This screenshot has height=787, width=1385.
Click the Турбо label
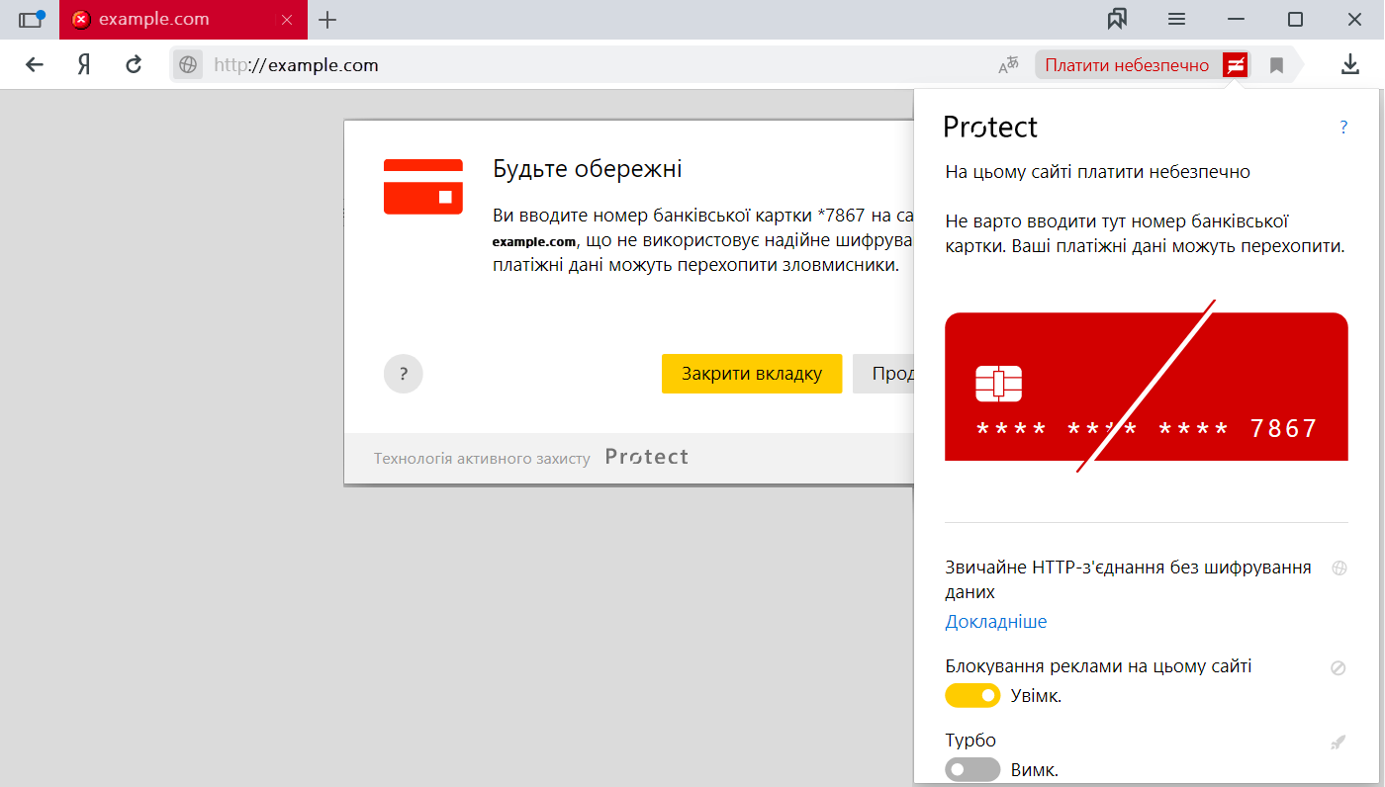pos(970,741)
